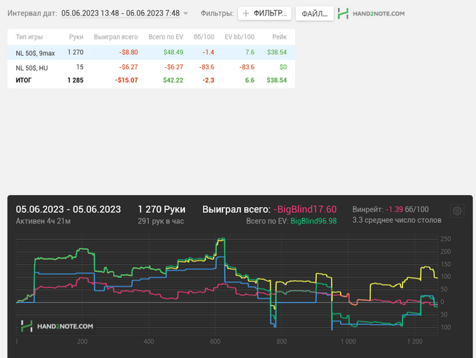Click the -1.4 бб/100 cell
476x358 pixels.
[208, 52]
